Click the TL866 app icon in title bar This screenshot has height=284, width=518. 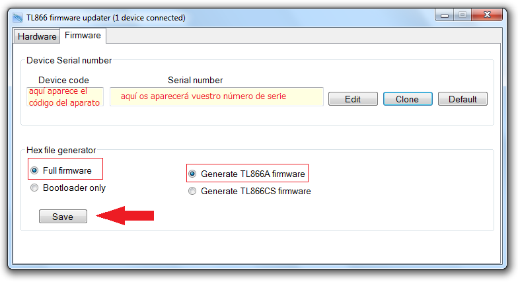click(x=17, y=17)
